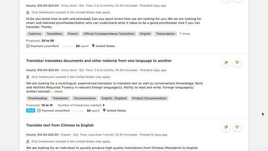
Task: Click 'Proposals: 20 to 50' text
Action: (40, 41)
